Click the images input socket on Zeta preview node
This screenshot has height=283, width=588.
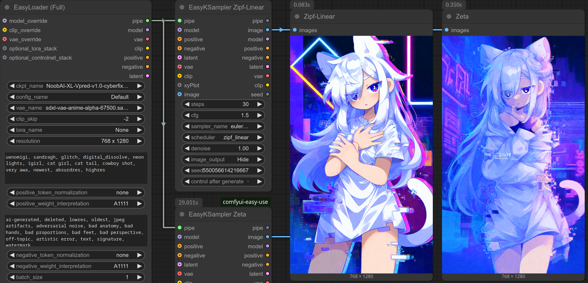447,30
